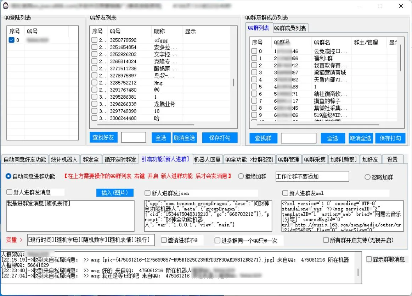Open the 自动同意好友功能 tab
Viewport: 412px width, 296px height.
25,160
